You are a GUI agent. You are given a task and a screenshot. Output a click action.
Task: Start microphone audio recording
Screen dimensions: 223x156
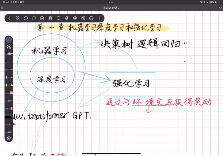click(67, 18)
